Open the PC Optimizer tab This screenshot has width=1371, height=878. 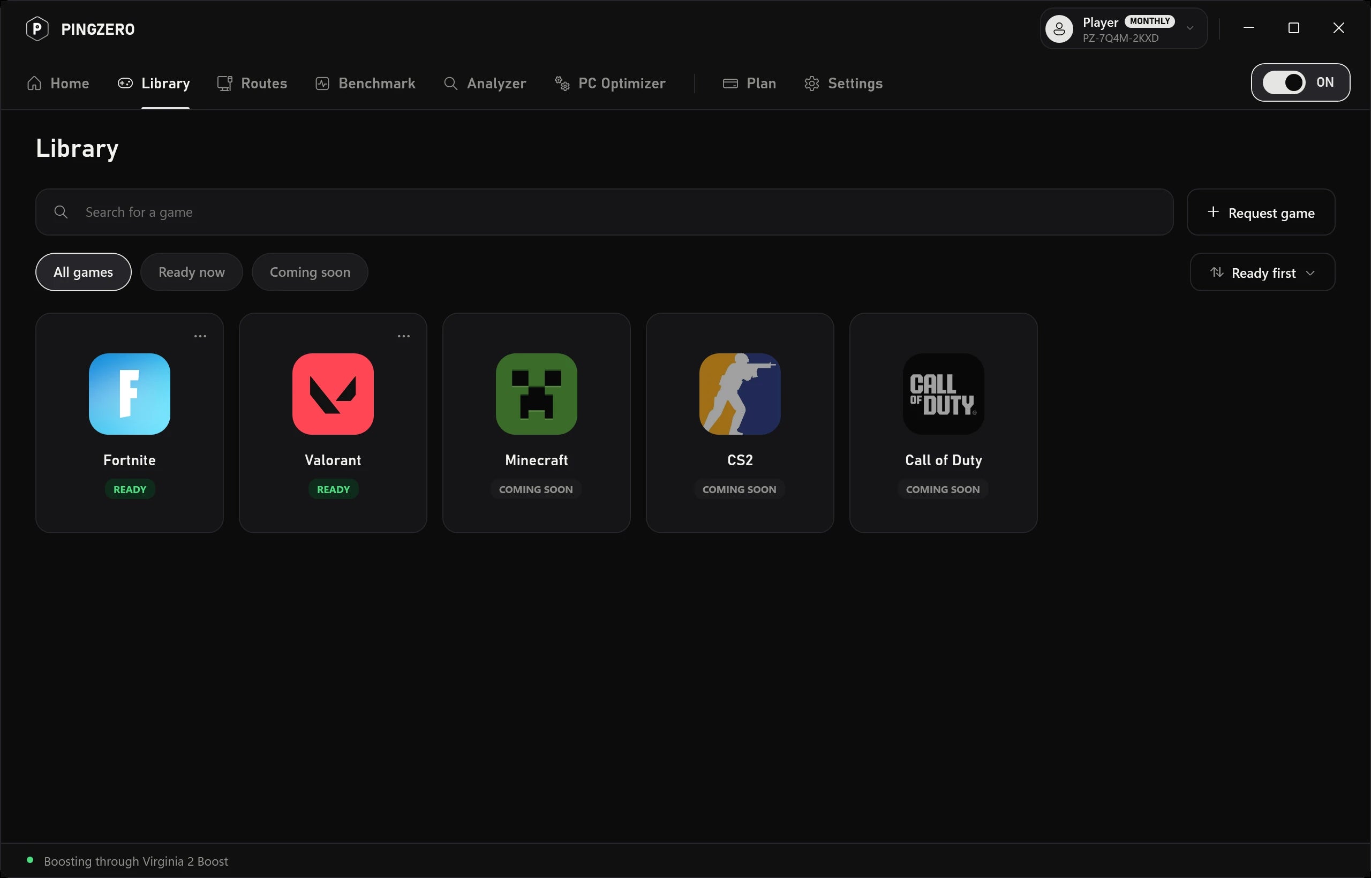pos(609,83)
